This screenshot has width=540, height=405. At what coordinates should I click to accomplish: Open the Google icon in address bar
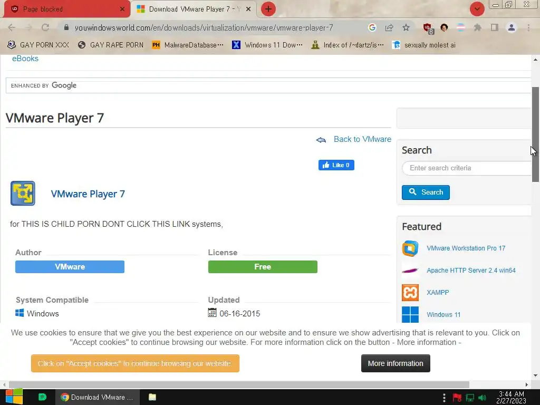tap(372, 27)
